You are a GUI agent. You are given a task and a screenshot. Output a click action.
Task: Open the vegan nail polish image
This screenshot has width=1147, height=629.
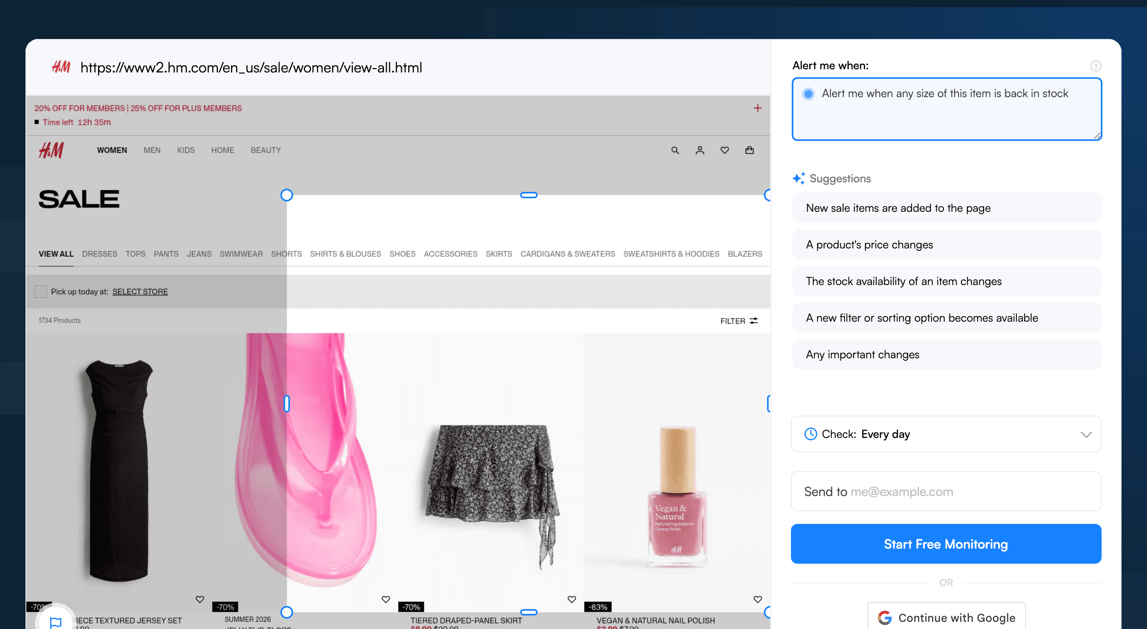pyautogui.click(x=677, y=472)
